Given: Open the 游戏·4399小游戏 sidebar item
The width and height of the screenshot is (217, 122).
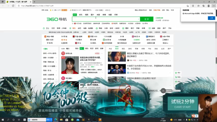Looking at the screenshot, I should click(50, 53).
